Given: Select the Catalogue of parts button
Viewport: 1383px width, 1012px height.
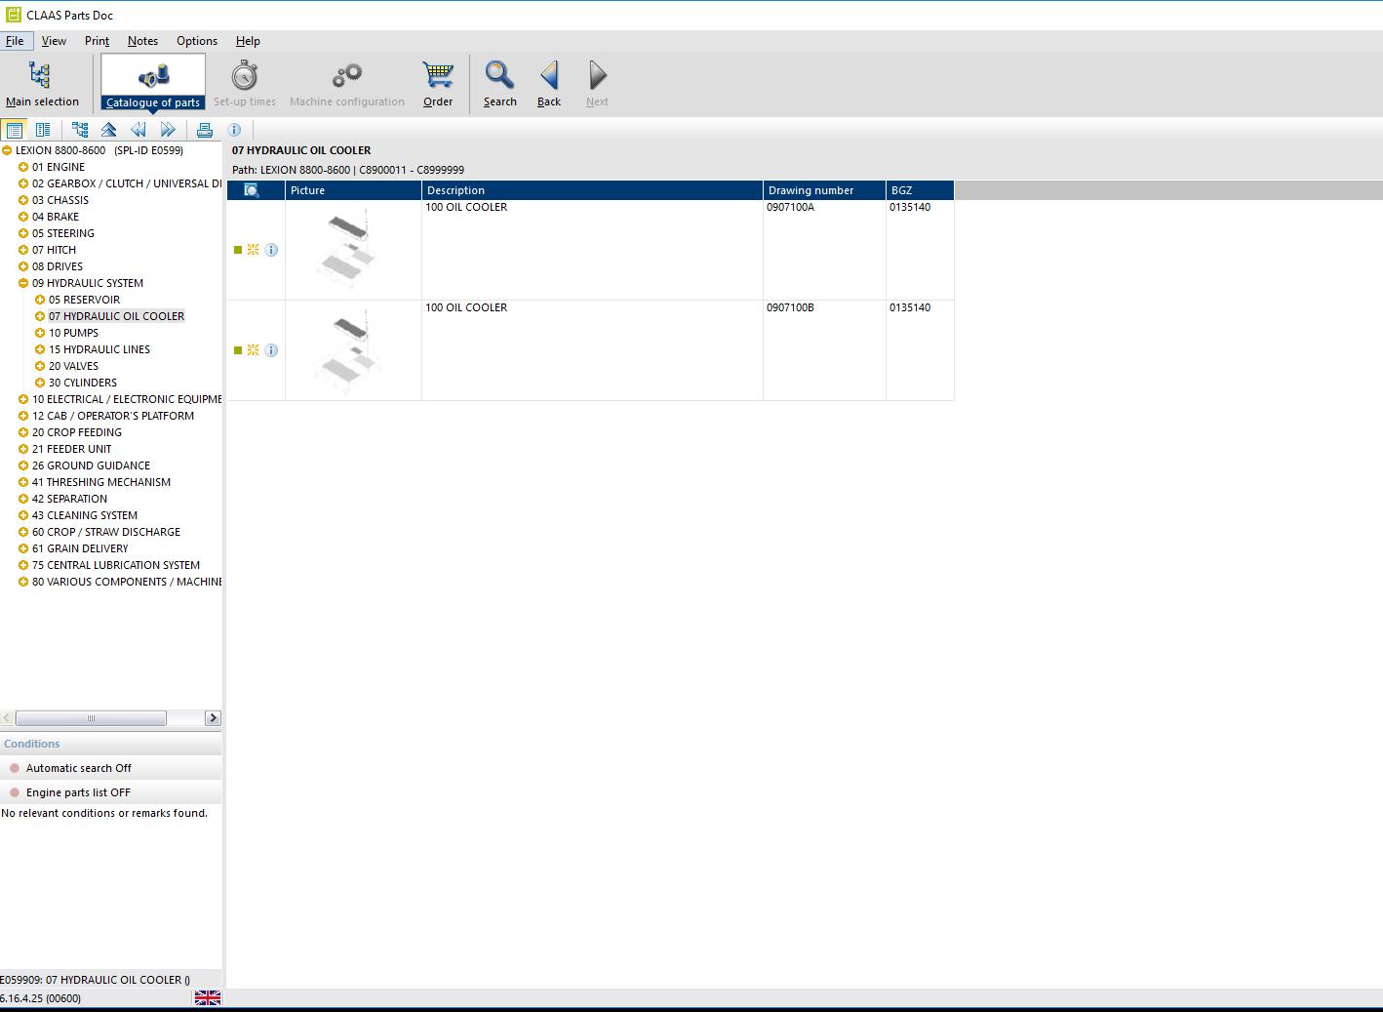Looking at the screenshot, I should 153,82.
